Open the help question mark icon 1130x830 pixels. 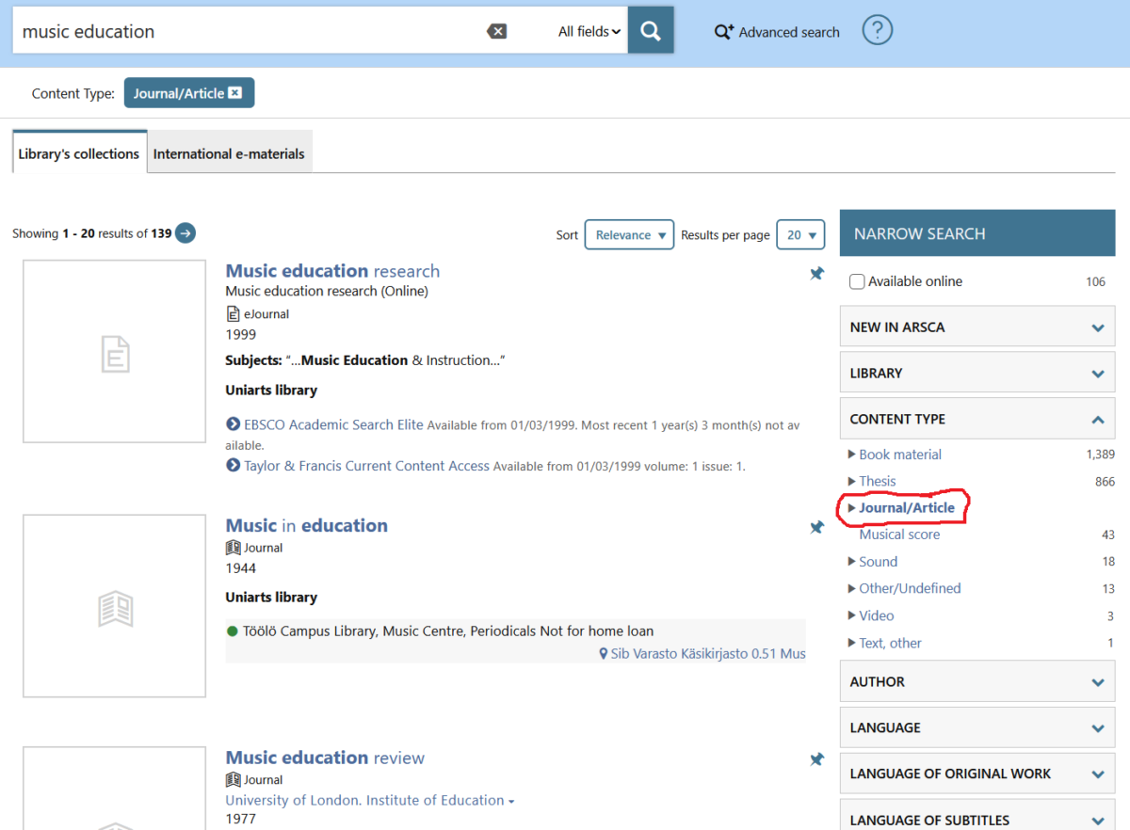(x=877, y=31)
